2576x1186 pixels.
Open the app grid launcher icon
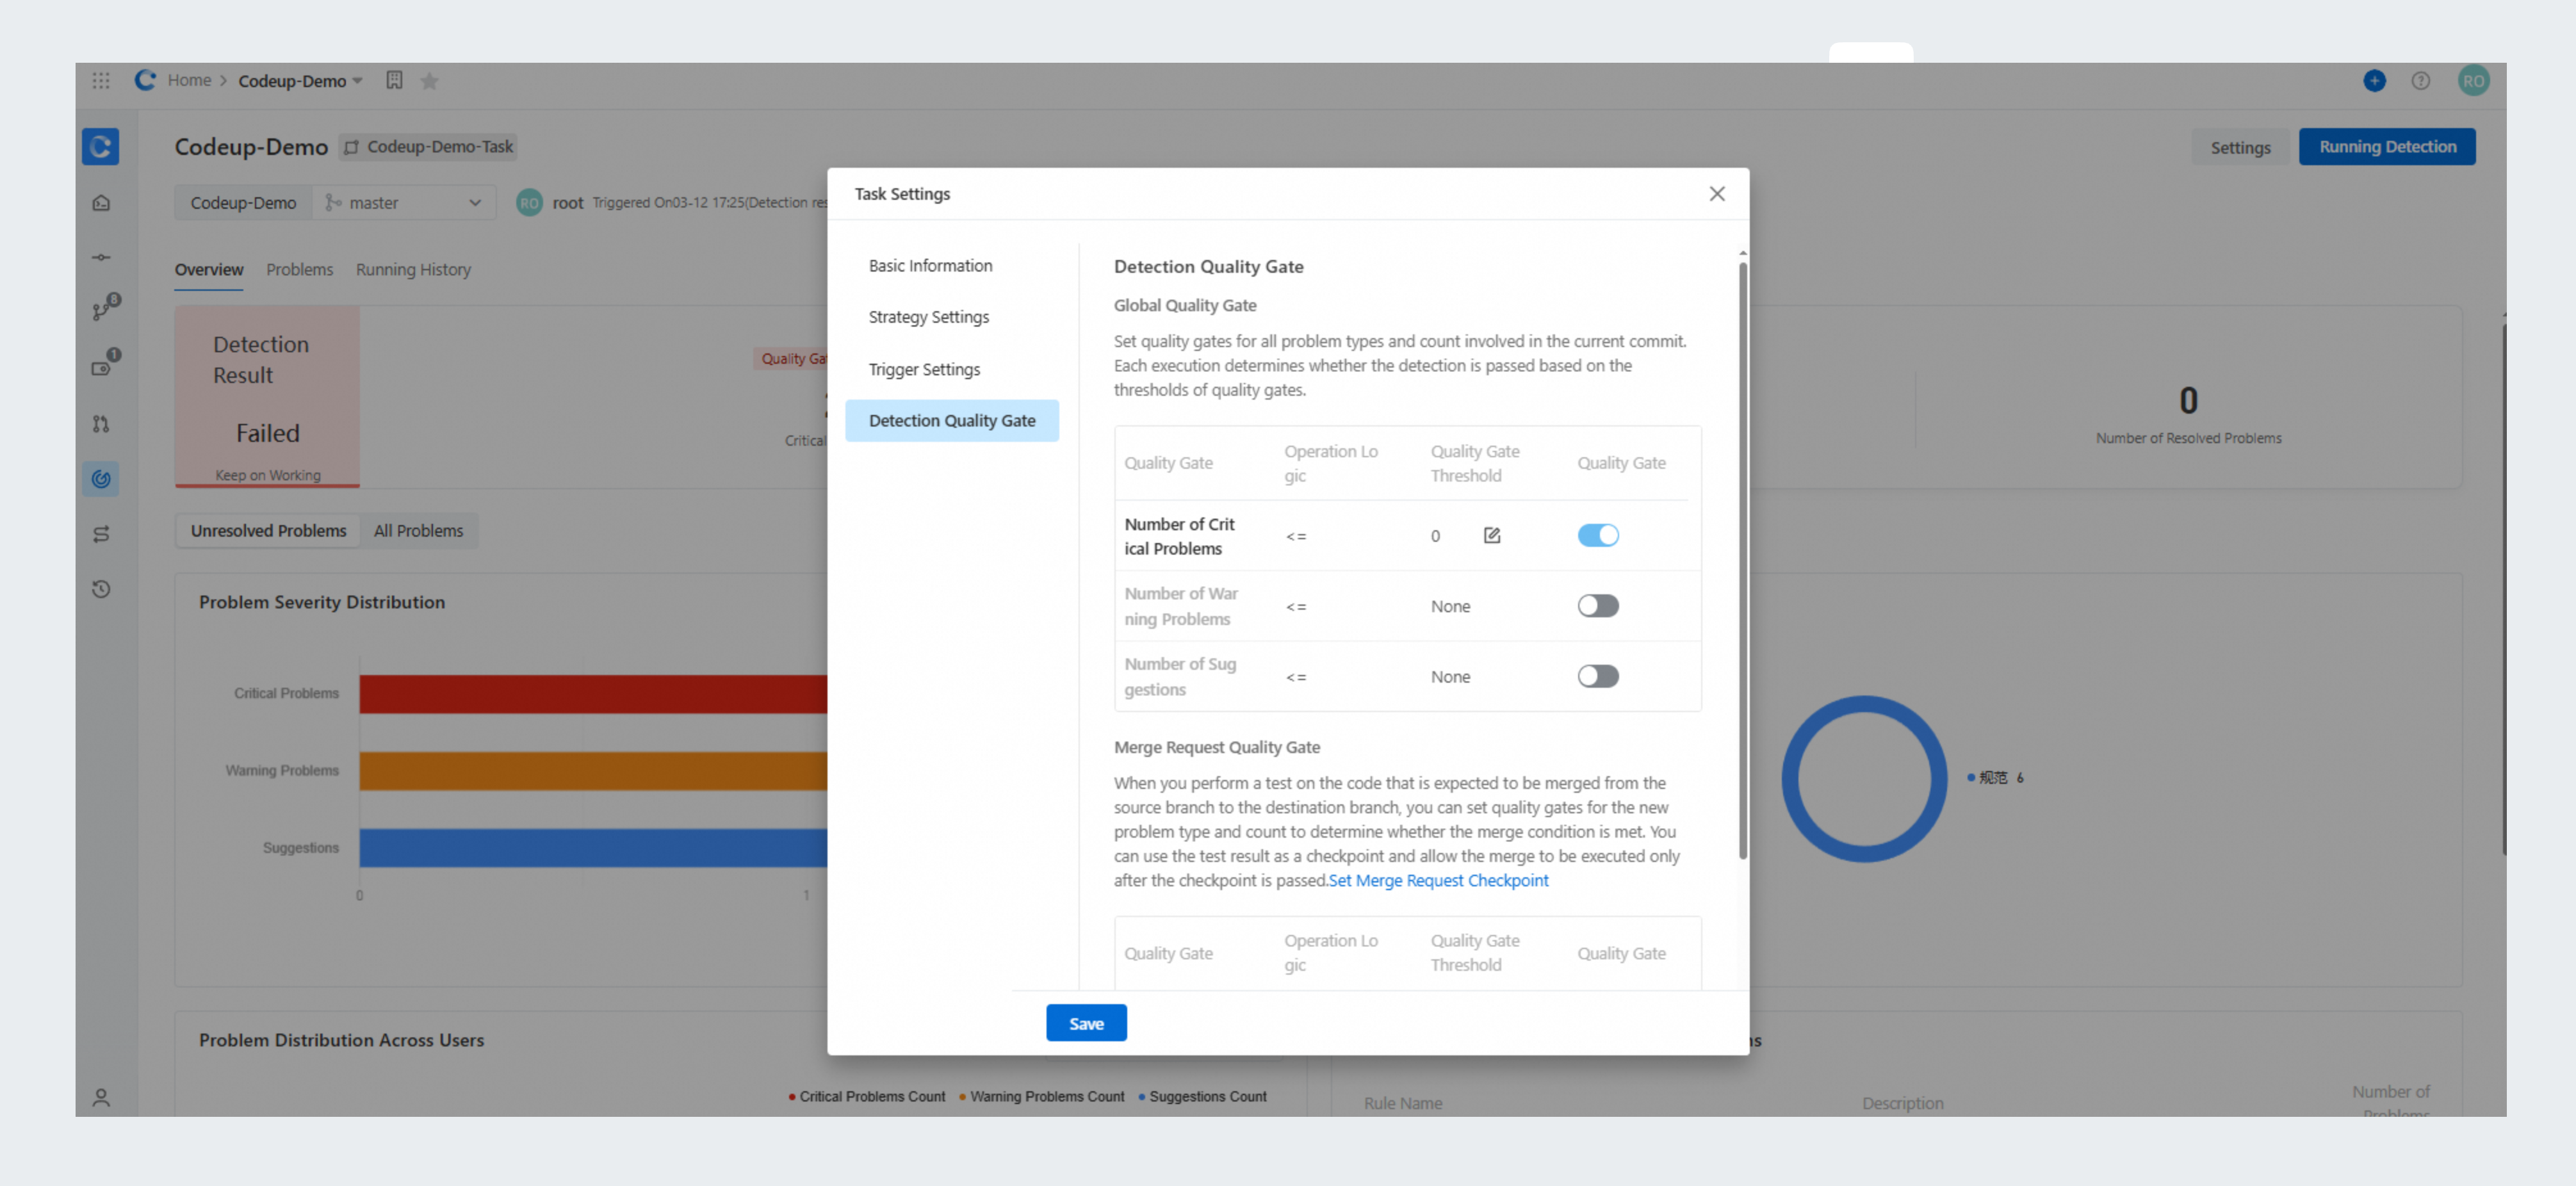pyautogui.click(x=101, y=81)
